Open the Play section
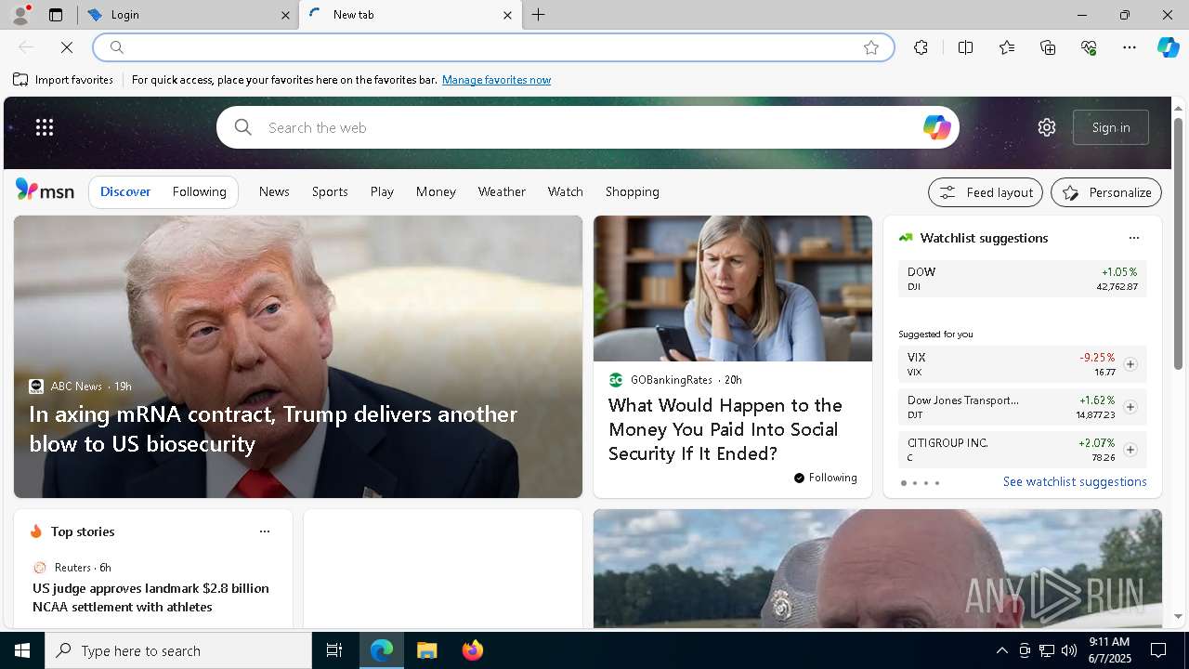The height and width of the screenshot is (669, 1189). 382,191
